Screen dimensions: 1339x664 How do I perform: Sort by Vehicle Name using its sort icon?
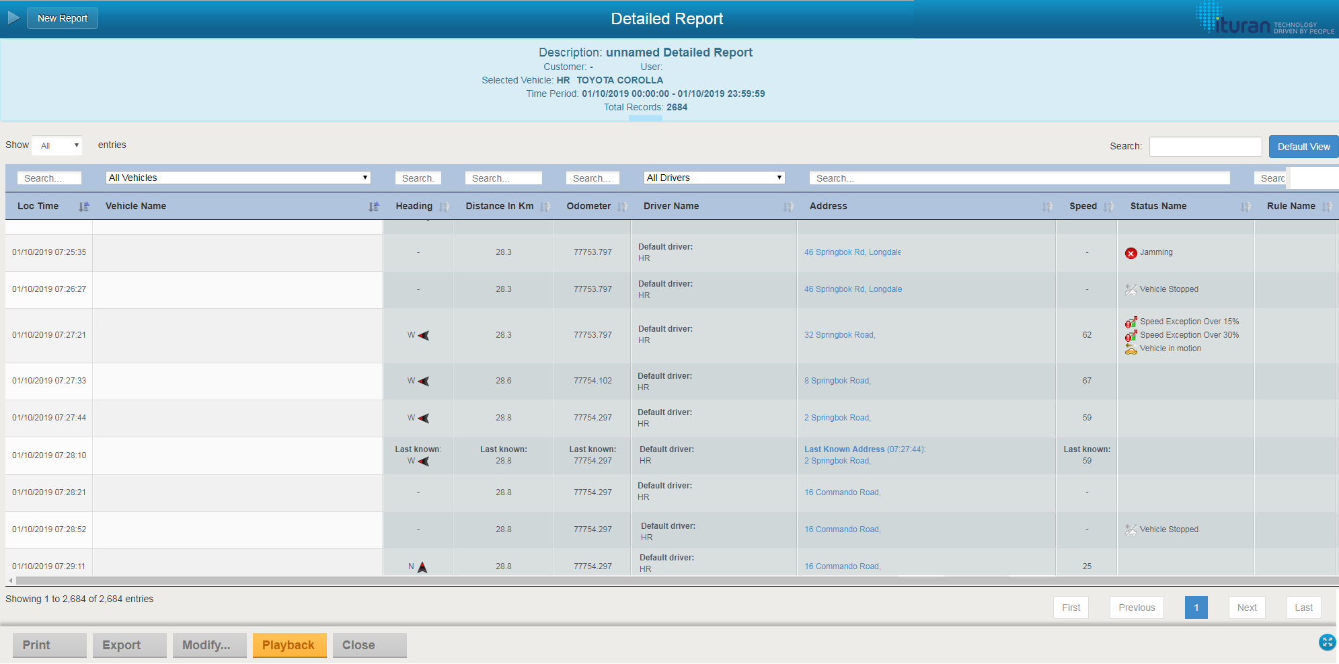coord(374,207)
